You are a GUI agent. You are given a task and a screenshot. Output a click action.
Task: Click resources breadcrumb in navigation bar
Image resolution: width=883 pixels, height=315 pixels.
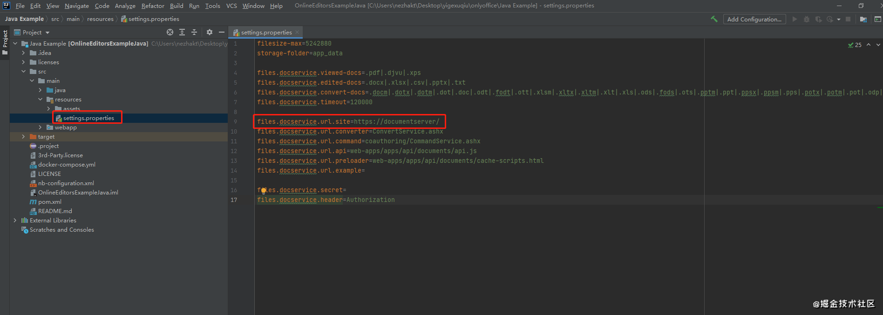click(x=100, y=19)
